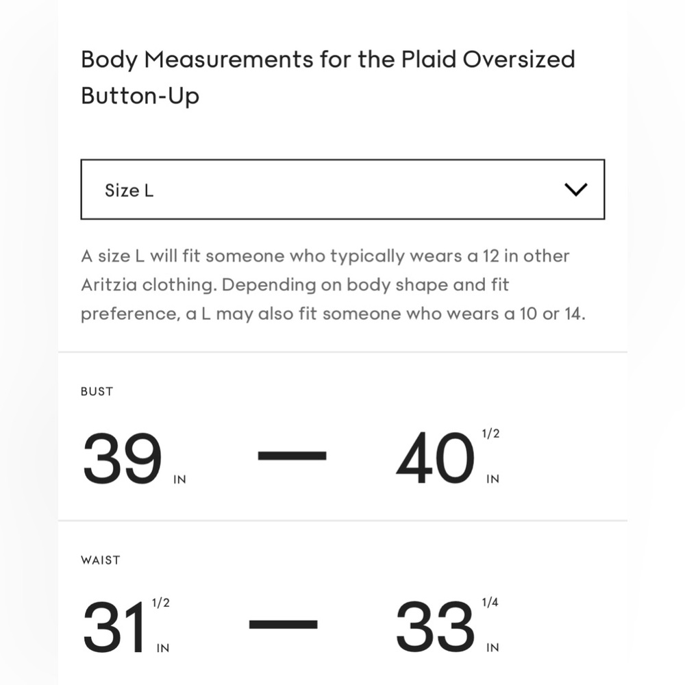Screen dimensions: 685x685
Task: Click the bust range dash separator
Action: tap(292, 456)
